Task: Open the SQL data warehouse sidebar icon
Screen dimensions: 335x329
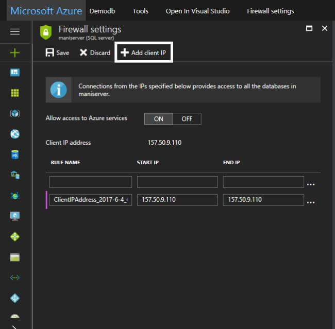Action: [15, 175]
